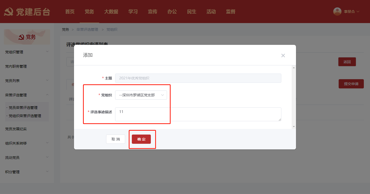The height and width of the screenshot is (194, 370).
Task: Click the user avatar picture
Action: tap(337, 12)
